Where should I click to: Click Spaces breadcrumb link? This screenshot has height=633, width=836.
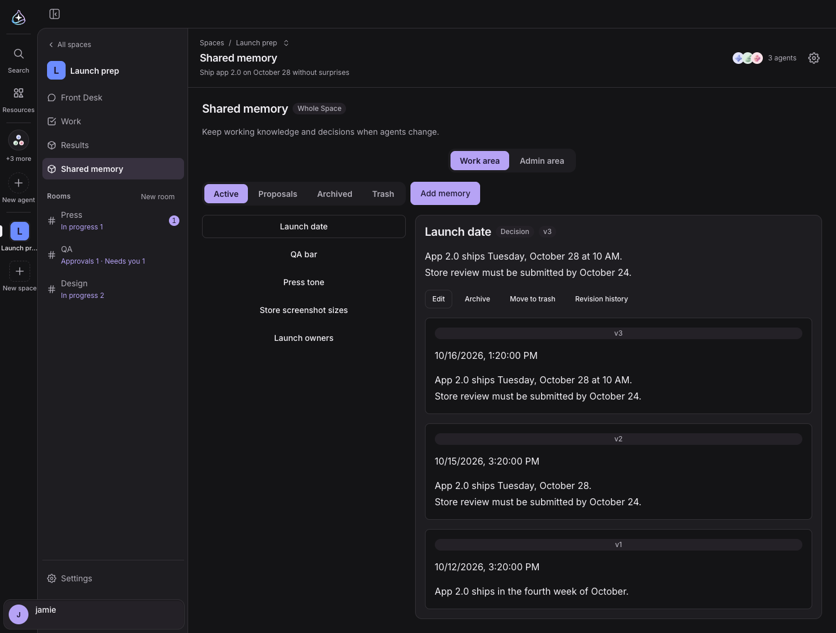point(212,43)
